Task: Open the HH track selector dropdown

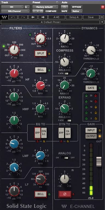Action: click(x=13, y=7)
